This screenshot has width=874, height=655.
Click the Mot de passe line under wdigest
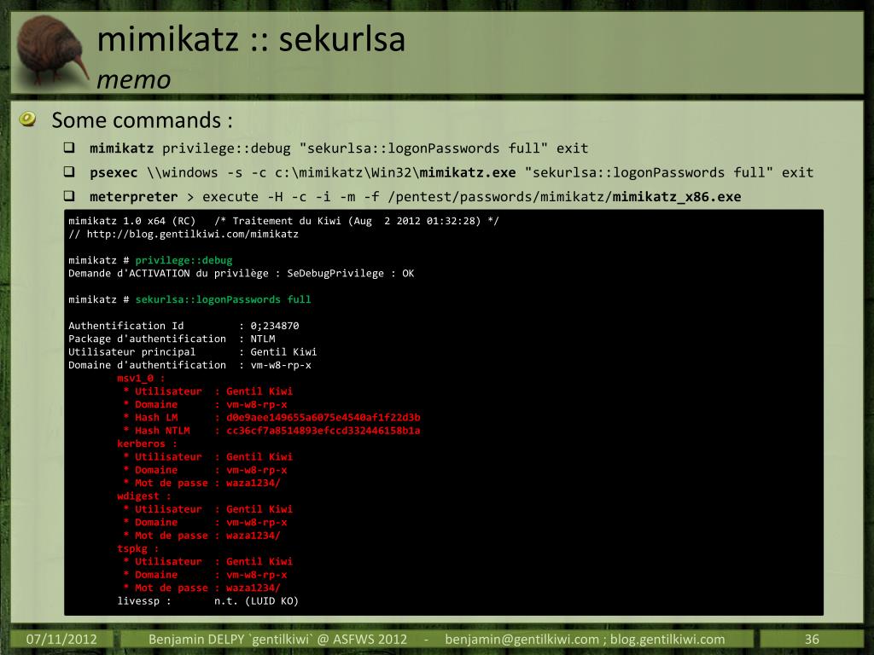tap(201, 536)
